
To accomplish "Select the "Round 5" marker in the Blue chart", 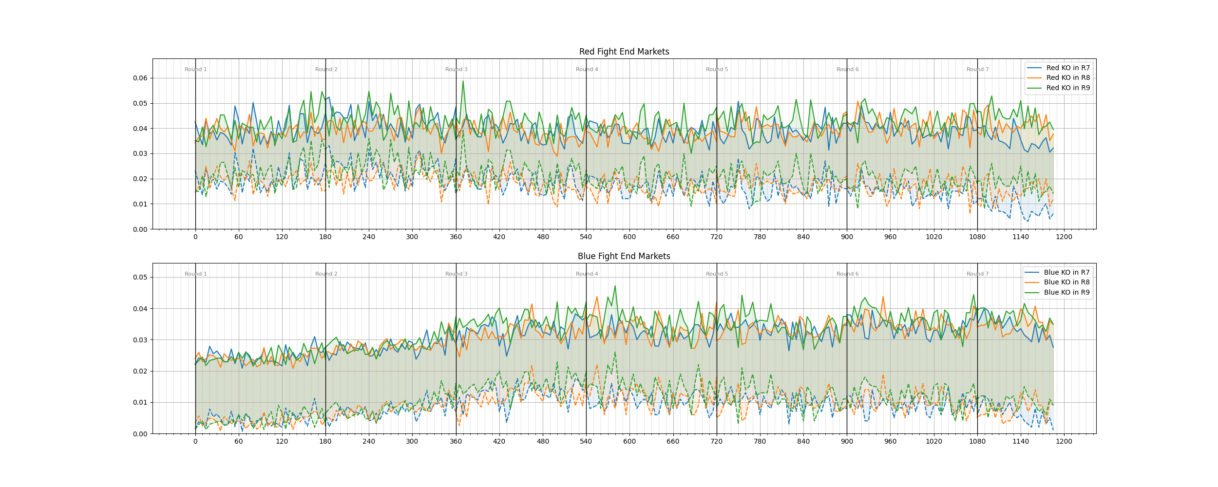I will tap(717, 274).
